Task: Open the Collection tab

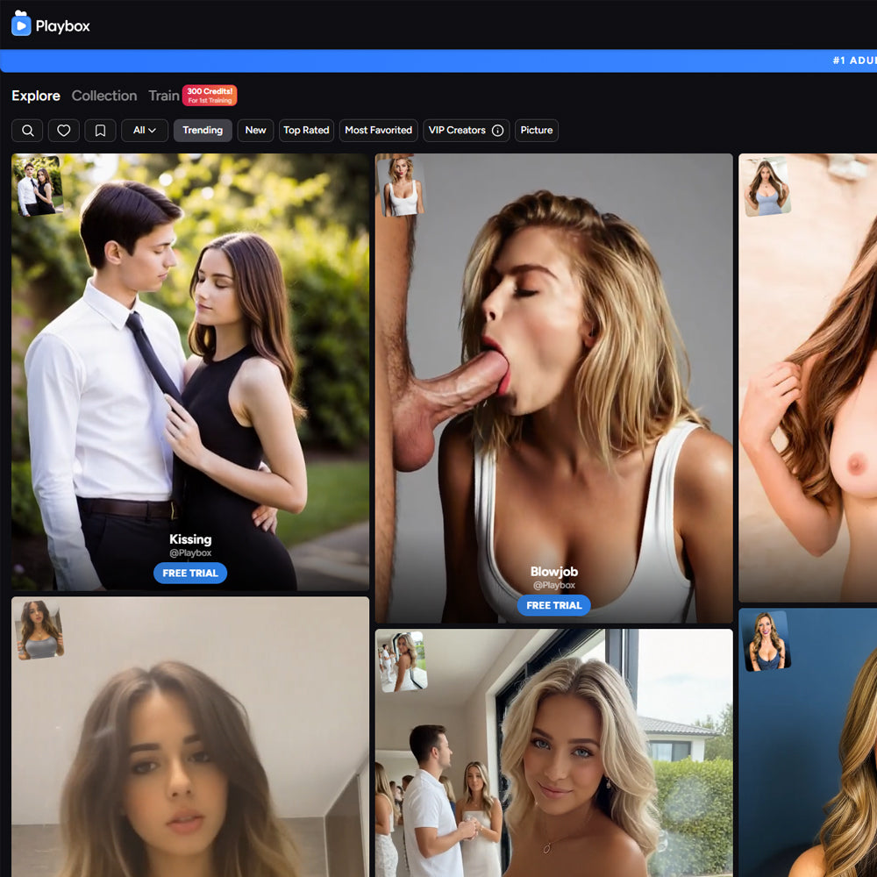Action: (104, 96)
